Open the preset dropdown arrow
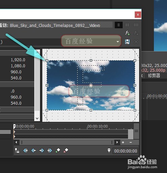 118,42
